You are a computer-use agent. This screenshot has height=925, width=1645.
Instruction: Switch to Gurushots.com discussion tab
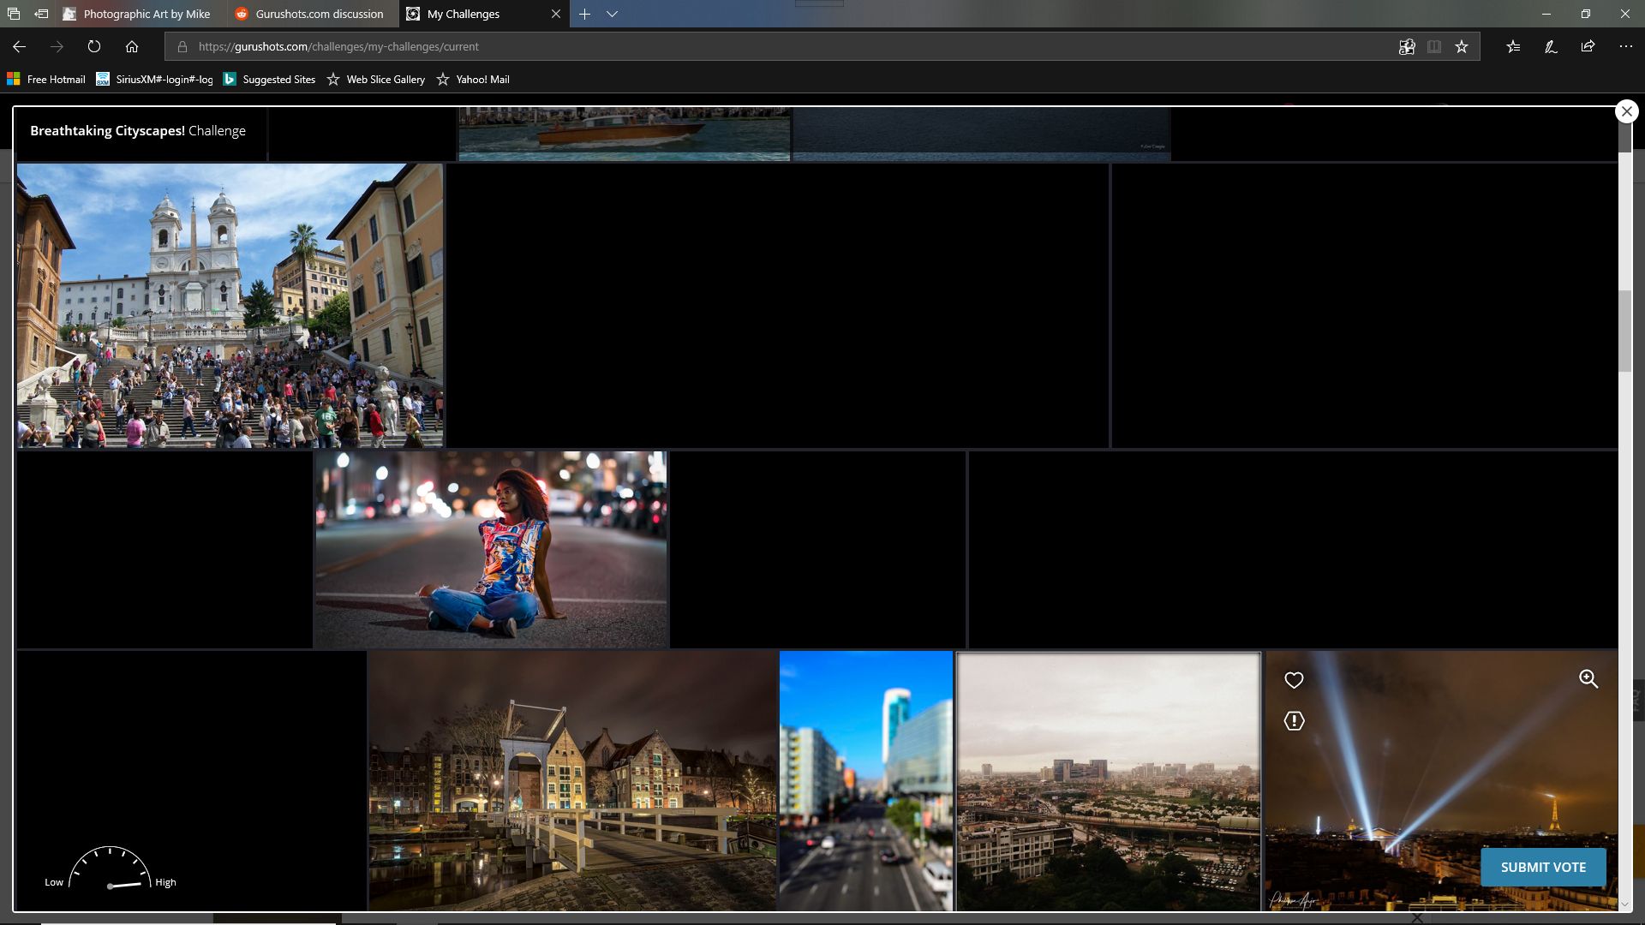(x=319, y=14)
